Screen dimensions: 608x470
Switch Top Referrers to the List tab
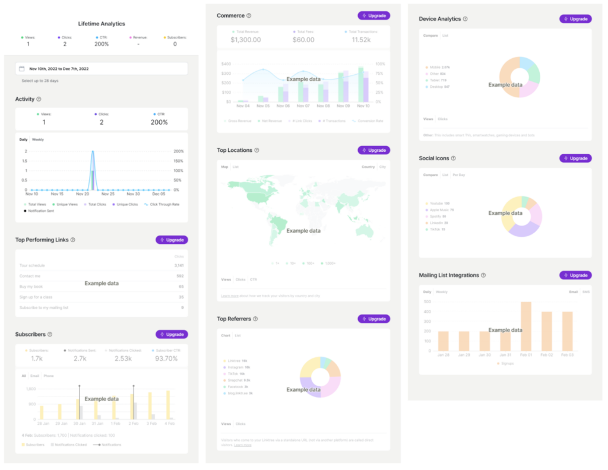(x=237, y=335)
